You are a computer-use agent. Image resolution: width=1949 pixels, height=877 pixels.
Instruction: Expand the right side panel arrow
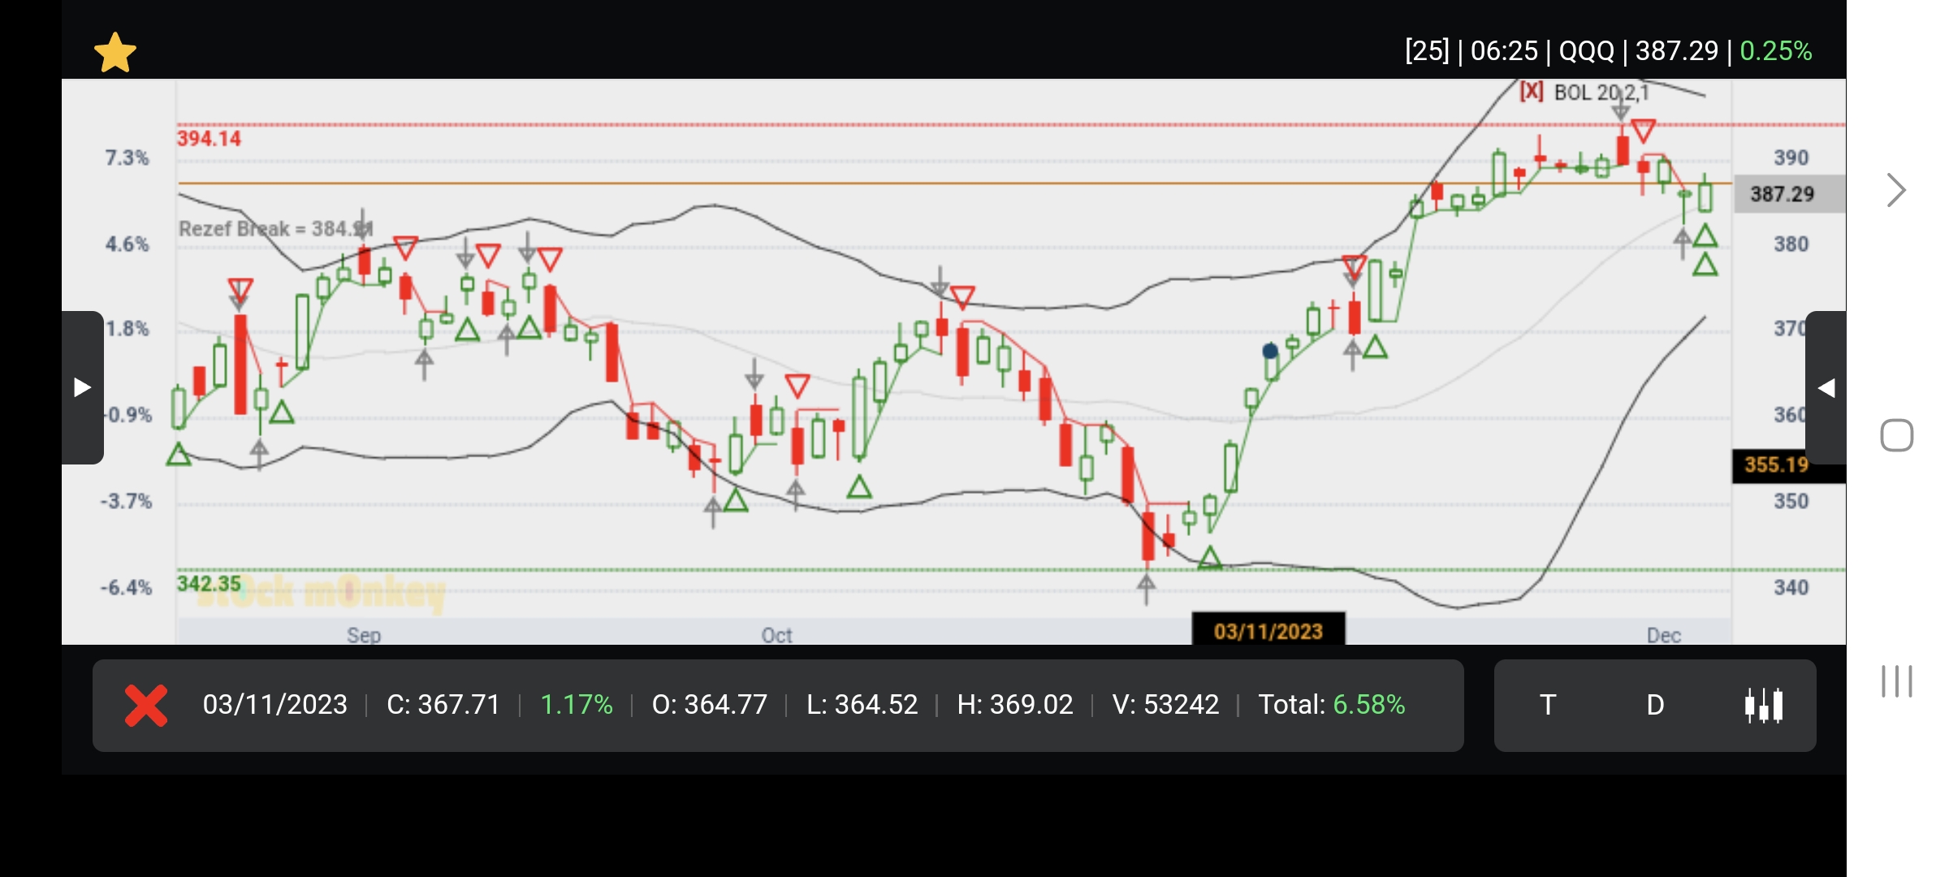pyautogui.click(x=1826, y=387)
